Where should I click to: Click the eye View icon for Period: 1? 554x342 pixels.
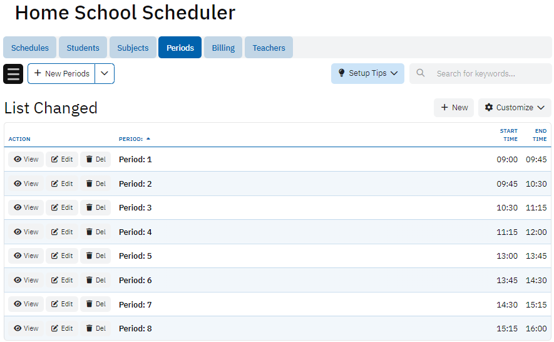click(18, 160)
